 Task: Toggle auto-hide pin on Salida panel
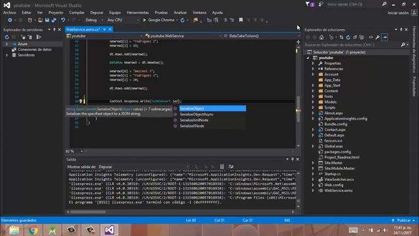pyautogui.click(x=293, y=159)
